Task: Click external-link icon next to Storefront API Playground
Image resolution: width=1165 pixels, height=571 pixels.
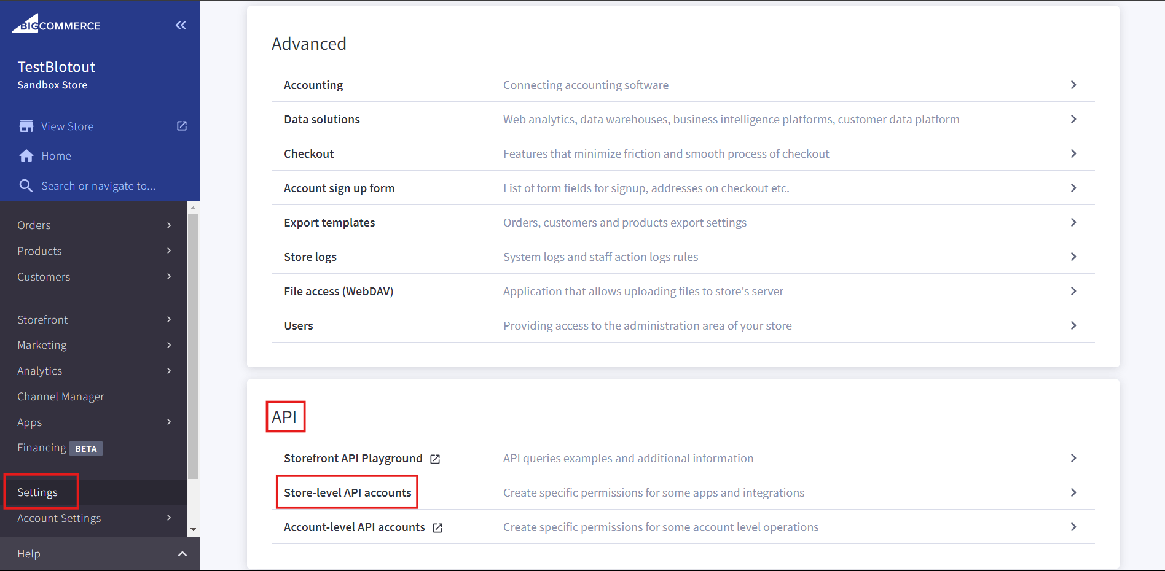Action: pyautogui.click(x=435, y=459)
